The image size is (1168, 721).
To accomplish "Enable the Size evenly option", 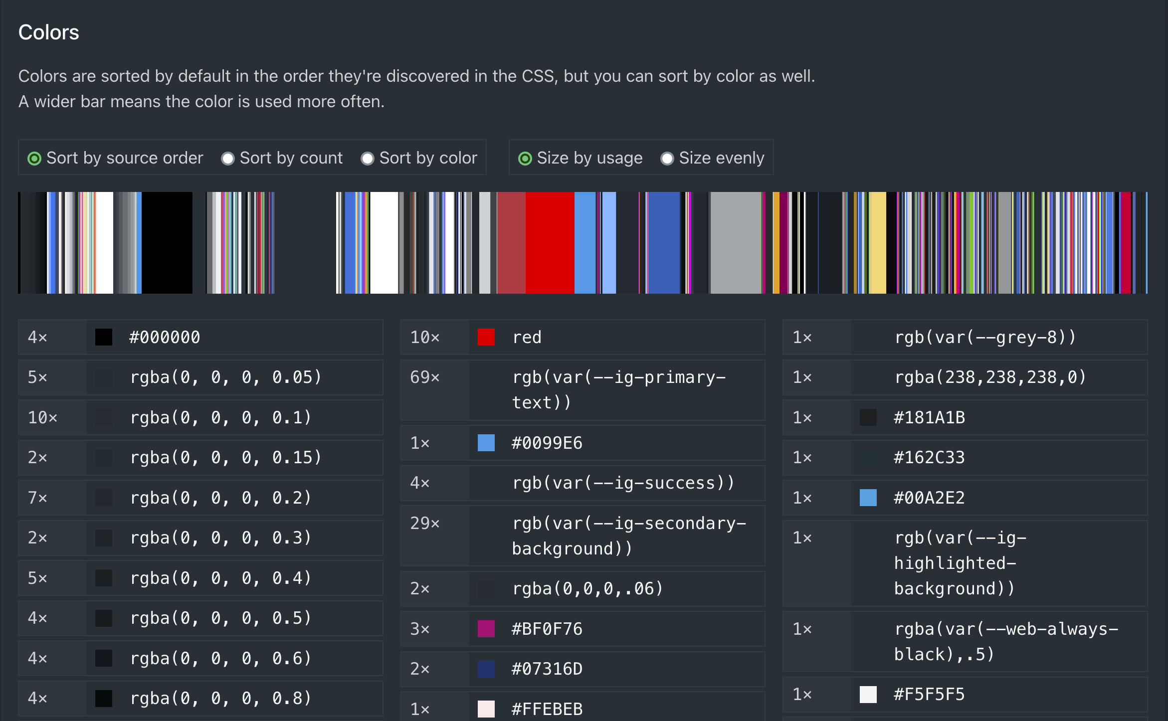I will [667, 158].
